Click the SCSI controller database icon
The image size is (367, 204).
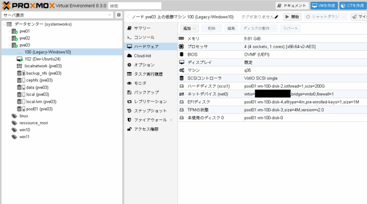(182, 78)
